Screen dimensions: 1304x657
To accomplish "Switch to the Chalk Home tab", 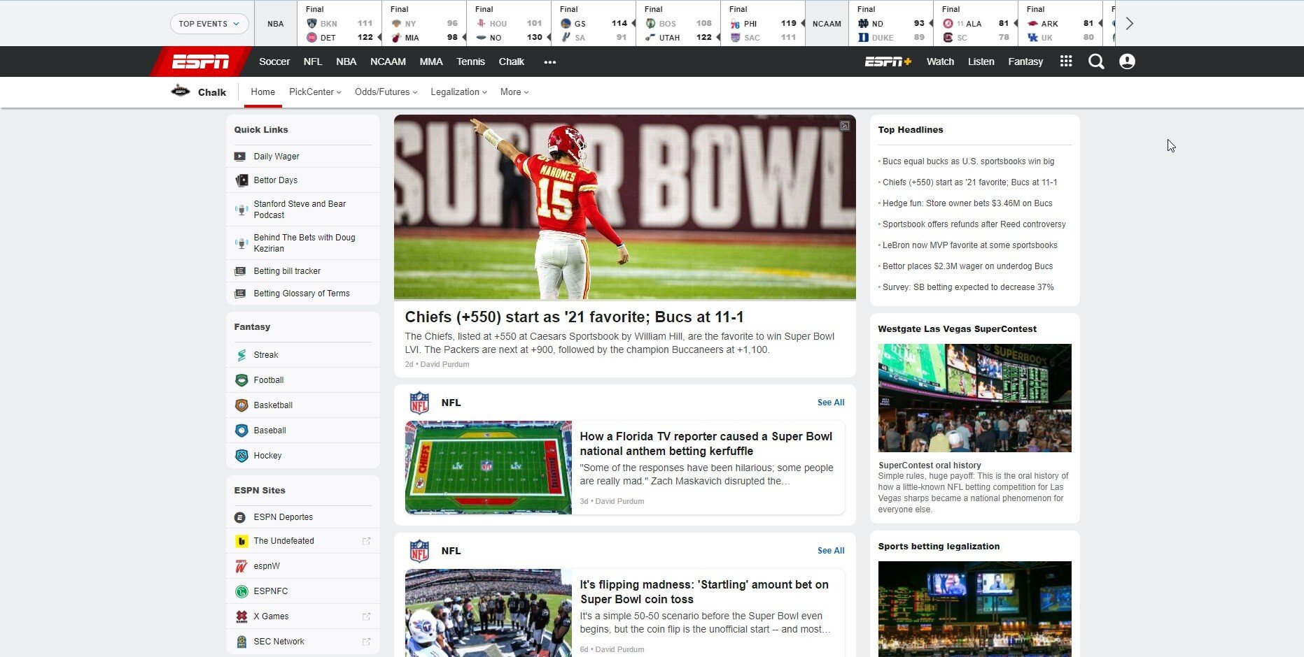I will pos(262,92).
